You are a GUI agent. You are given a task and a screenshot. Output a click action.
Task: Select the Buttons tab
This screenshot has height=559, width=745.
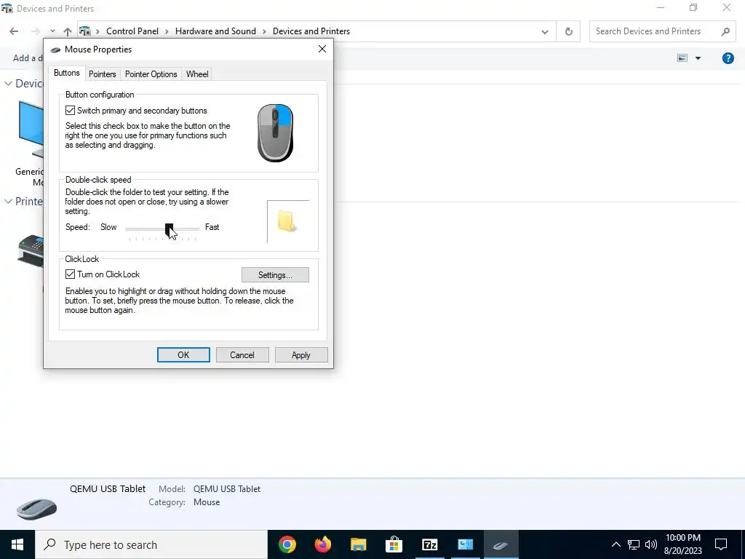coord(66,73)
